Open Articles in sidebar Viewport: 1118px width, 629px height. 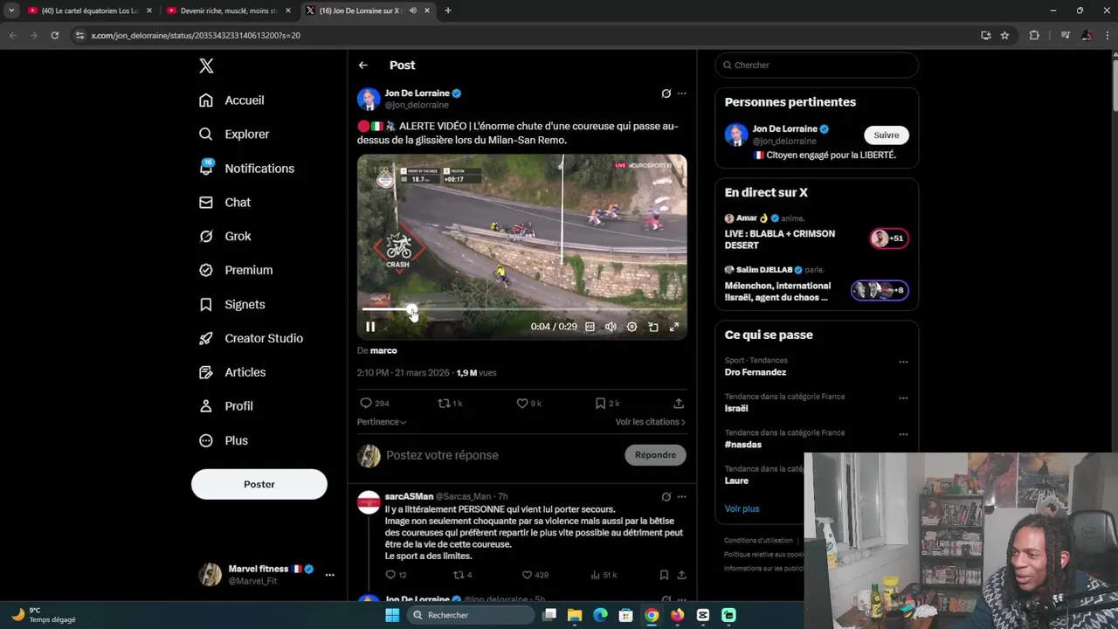pos(233,373)
